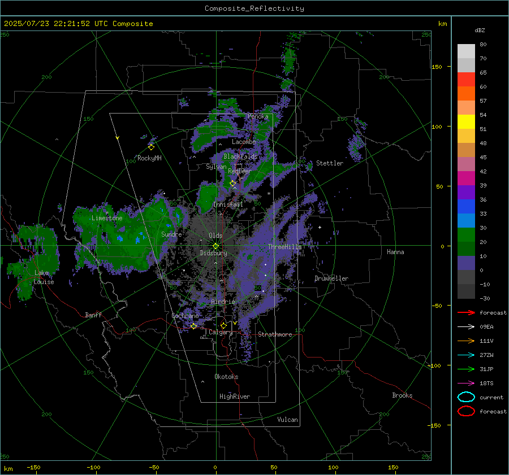Viewport: 509px width, 475px height.
Task: Select the red 65–60 dBZ color swatch
Action: 466,79
